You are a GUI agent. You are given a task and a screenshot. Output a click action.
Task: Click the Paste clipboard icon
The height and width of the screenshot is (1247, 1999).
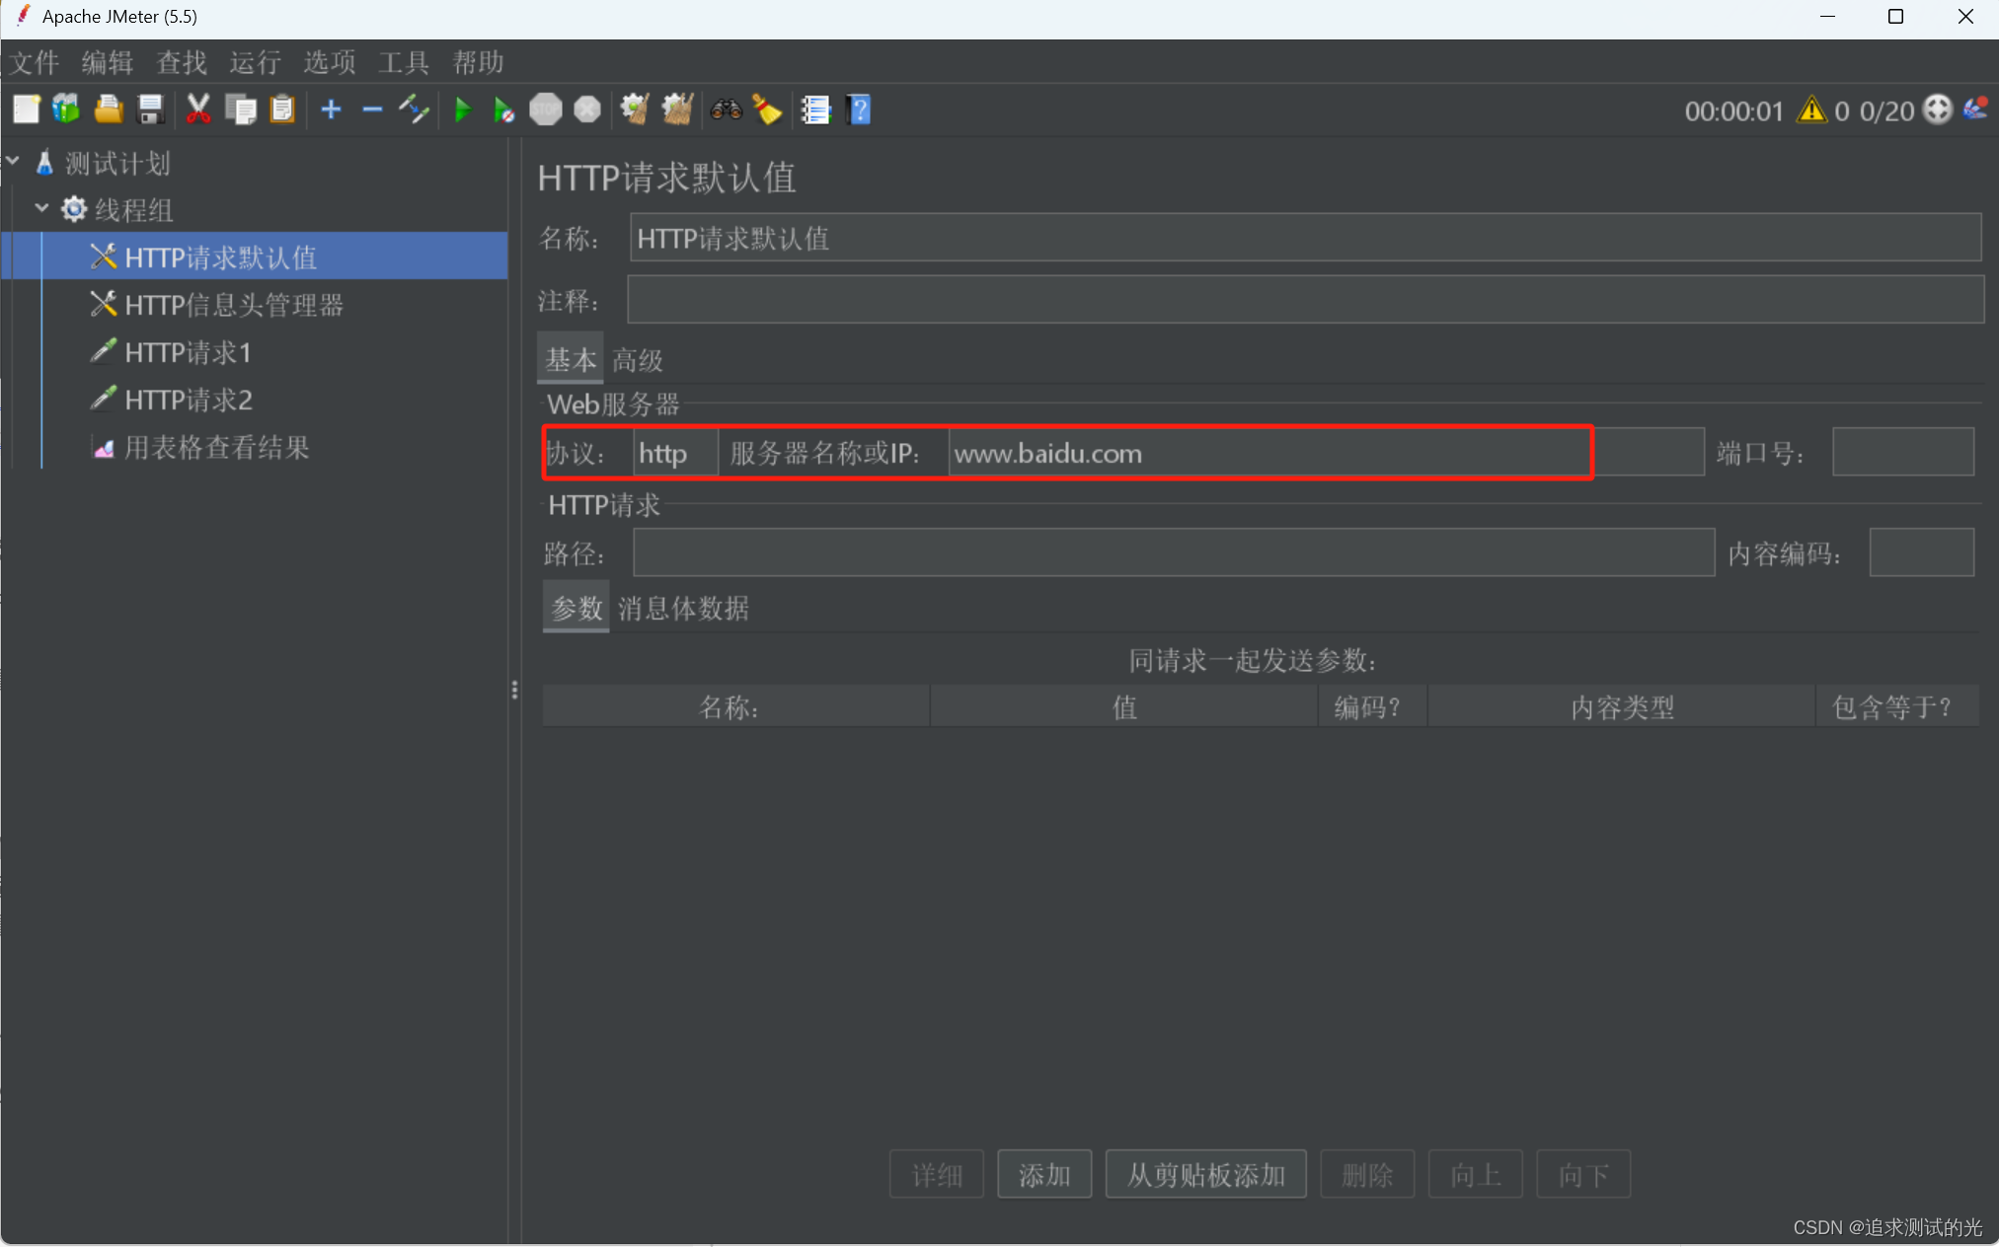(x=282, y=110)
